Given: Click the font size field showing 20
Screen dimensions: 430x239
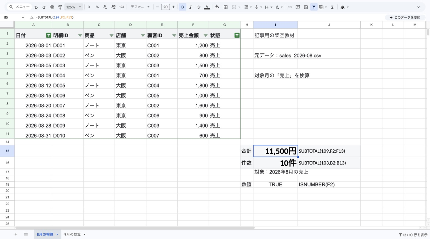Looking at the screenshot, I should point(166,7).
